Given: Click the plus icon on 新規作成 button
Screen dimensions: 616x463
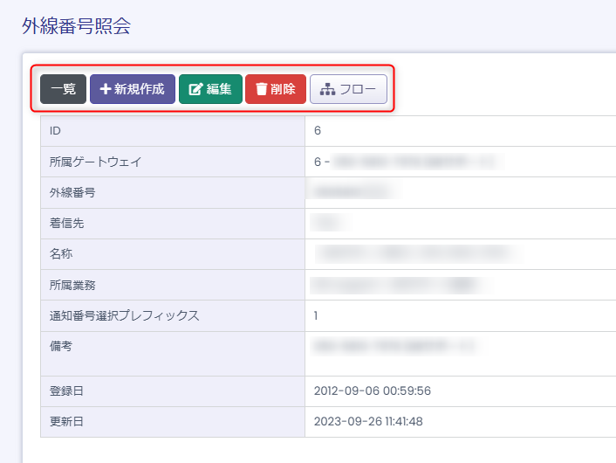Looking at the screenshot, I should coord(105,89).
